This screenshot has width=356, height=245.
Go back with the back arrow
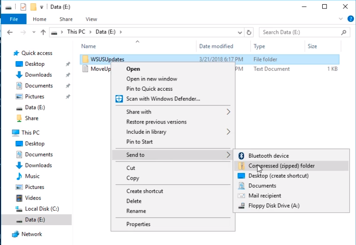pyautogui.click(x=10, y=32)
